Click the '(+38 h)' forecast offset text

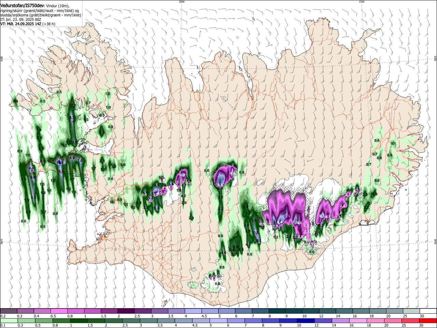click(49, 24)
